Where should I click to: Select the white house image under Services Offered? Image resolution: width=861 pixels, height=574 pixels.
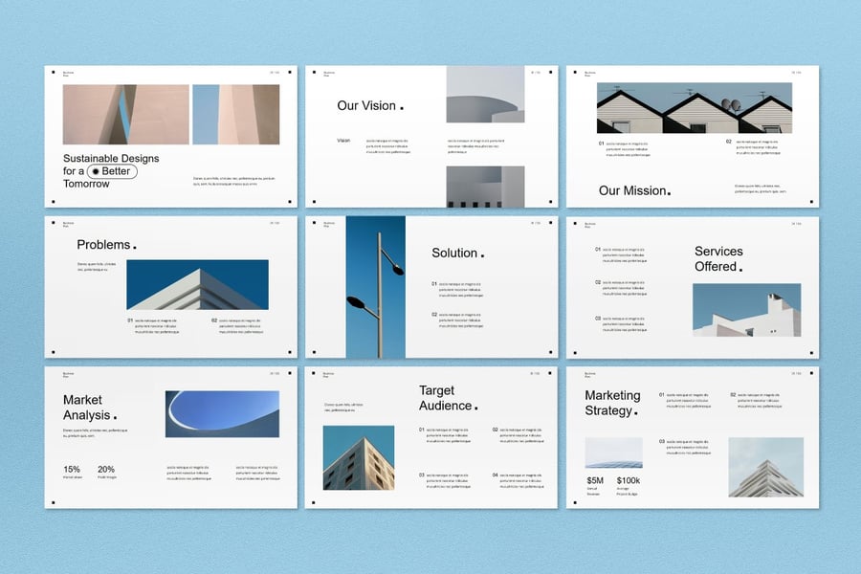(746, 309)
